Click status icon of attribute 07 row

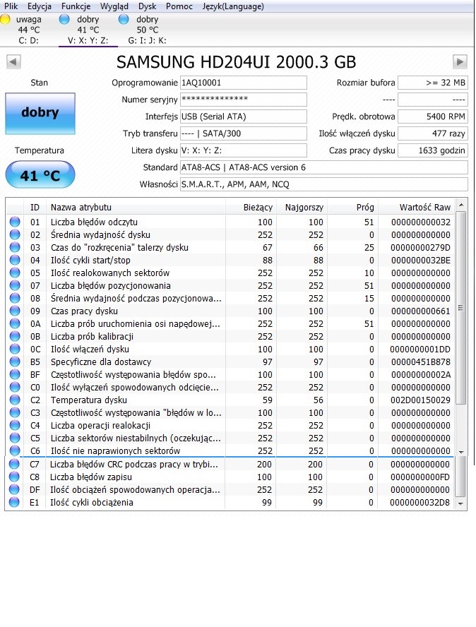point(15,285)
